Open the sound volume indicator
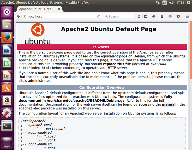Image resolution: width=192 pixels, height=150 pixels. 171,3
